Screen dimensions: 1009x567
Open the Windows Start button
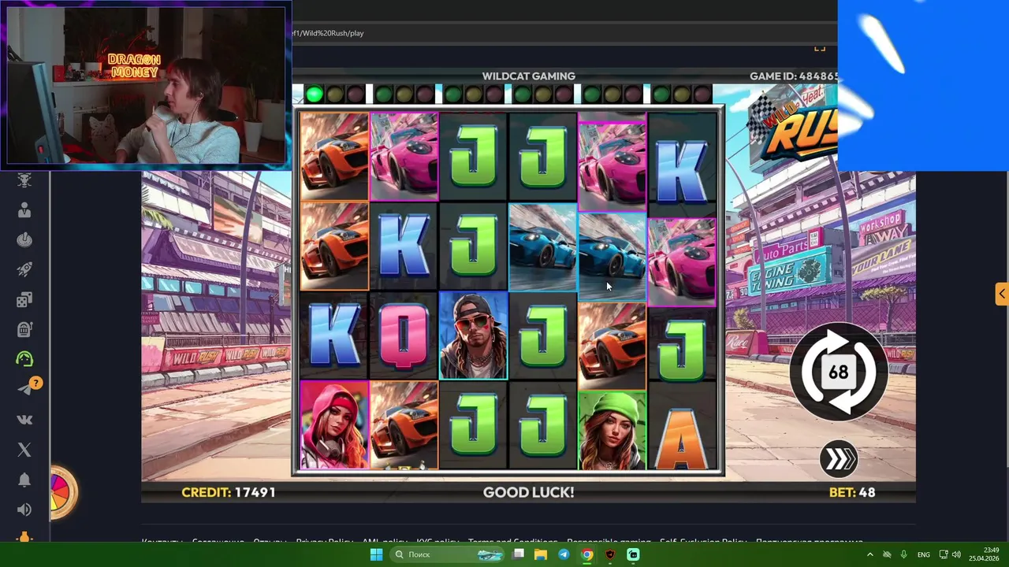(x=376, y=554)
